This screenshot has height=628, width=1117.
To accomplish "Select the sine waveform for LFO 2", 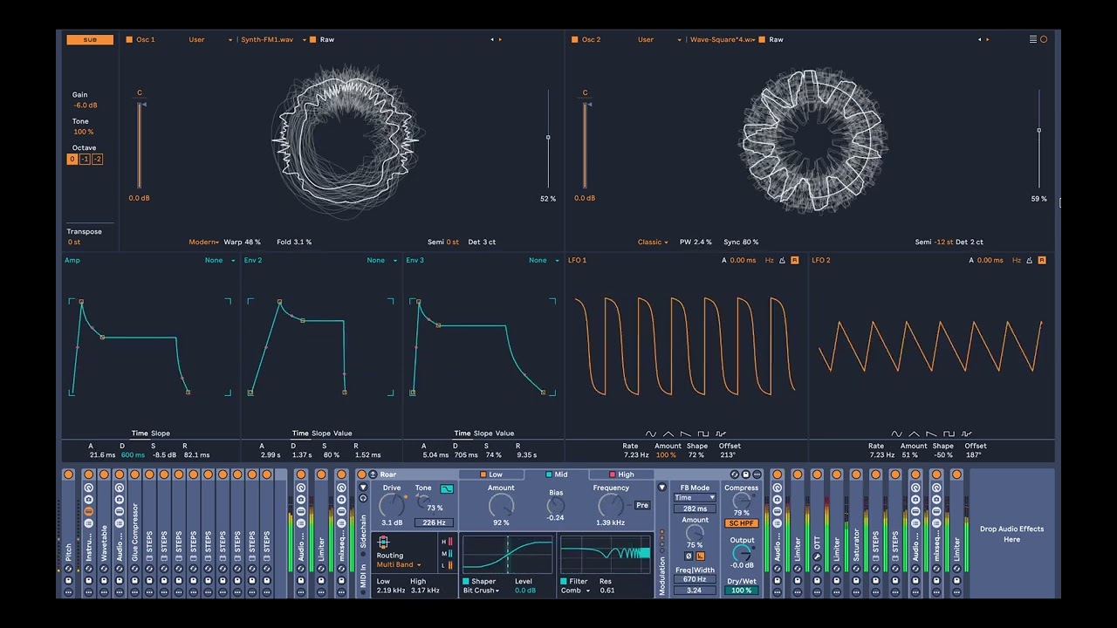I will [896, 433].
